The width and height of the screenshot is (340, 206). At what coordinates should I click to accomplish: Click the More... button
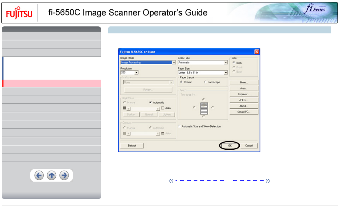(x=244, y=82)
